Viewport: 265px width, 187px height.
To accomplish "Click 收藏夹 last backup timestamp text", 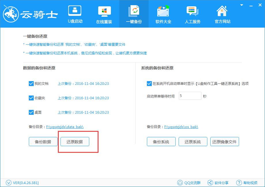I will point(83,98).
